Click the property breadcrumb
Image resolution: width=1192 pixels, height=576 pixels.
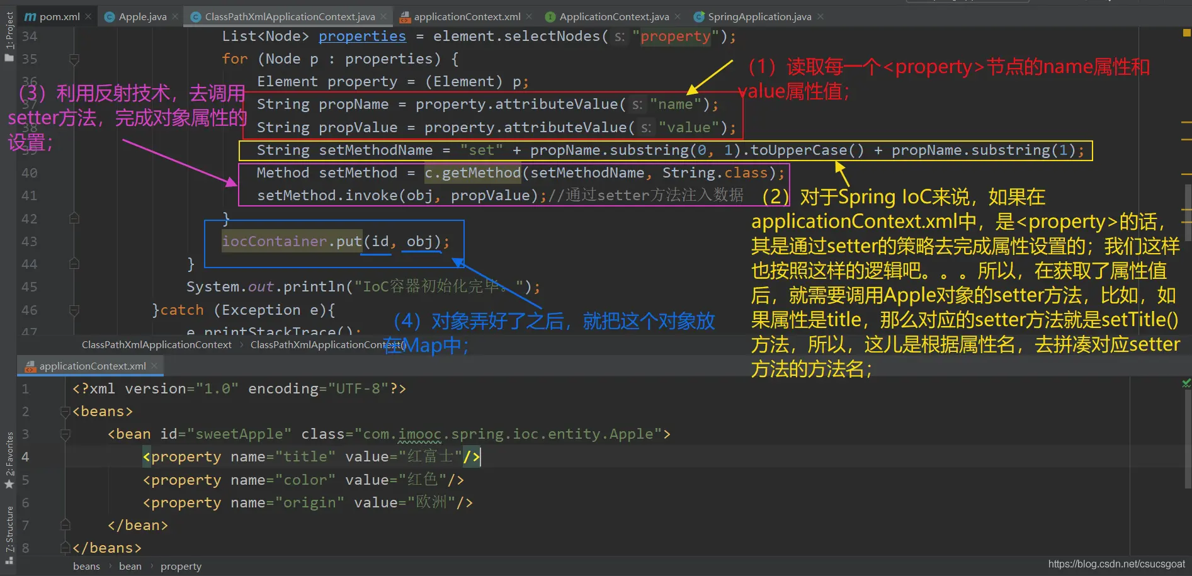[x=181, y=567]
